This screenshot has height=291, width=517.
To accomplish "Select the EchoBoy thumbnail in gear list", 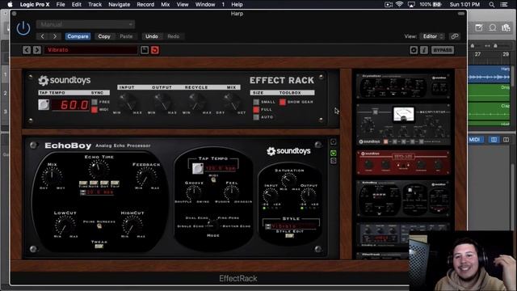I will (404, 198).
